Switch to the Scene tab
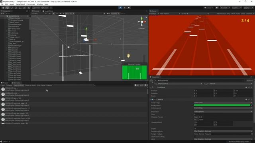This screenshot has height=143, width=255. coord(35,11)
